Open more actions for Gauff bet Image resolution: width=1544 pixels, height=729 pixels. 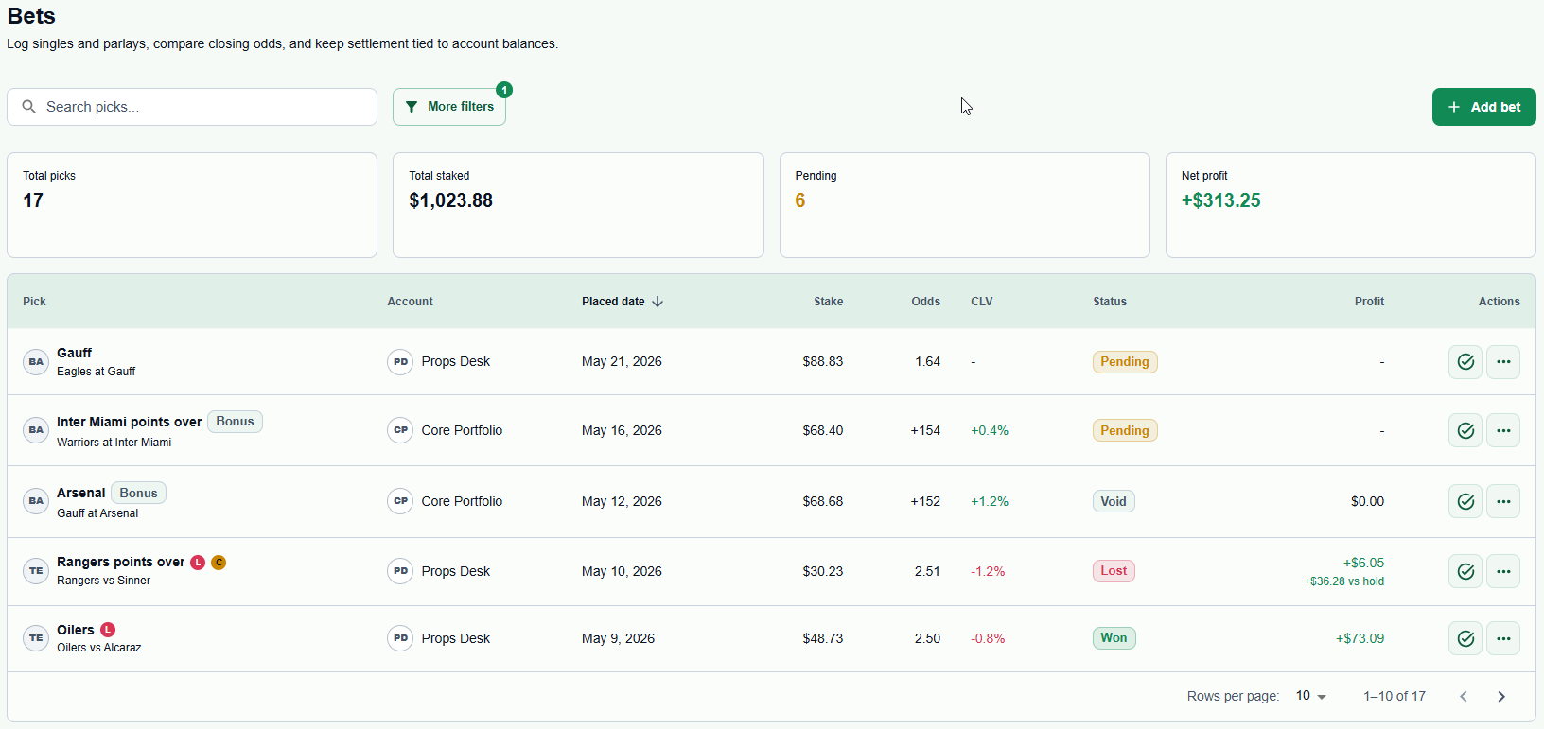click(x=1503, y=361)
